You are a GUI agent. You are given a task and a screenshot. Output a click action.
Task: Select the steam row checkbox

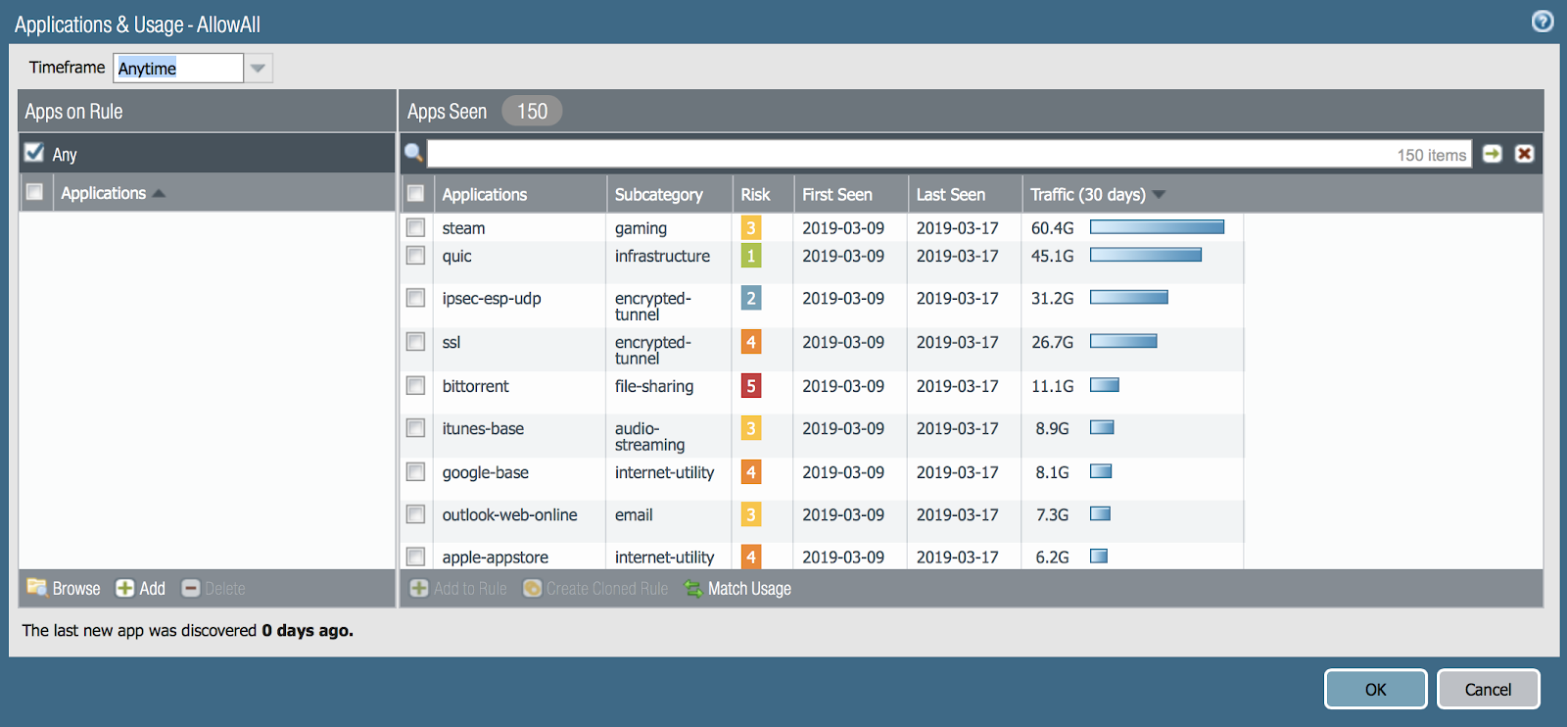415,227
